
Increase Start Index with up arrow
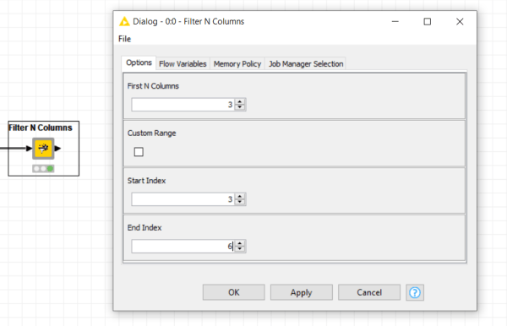tap(240, 196)
